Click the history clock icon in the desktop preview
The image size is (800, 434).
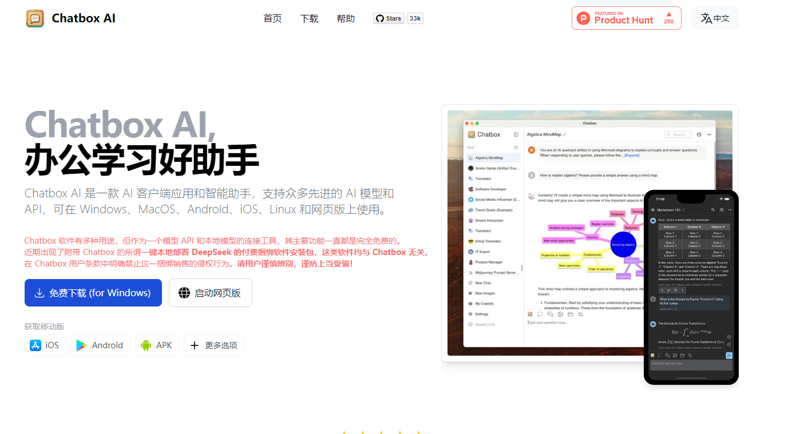point(699,134)
